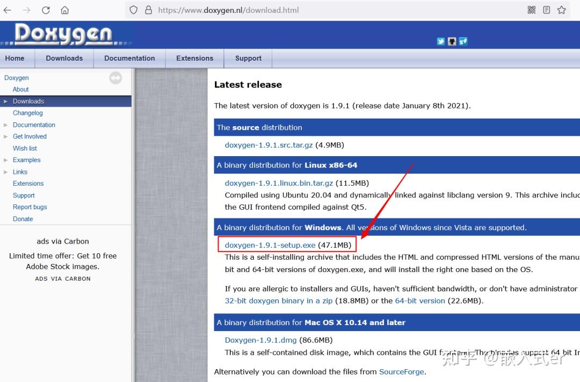Click the URL address bar field

coord(322,10)
